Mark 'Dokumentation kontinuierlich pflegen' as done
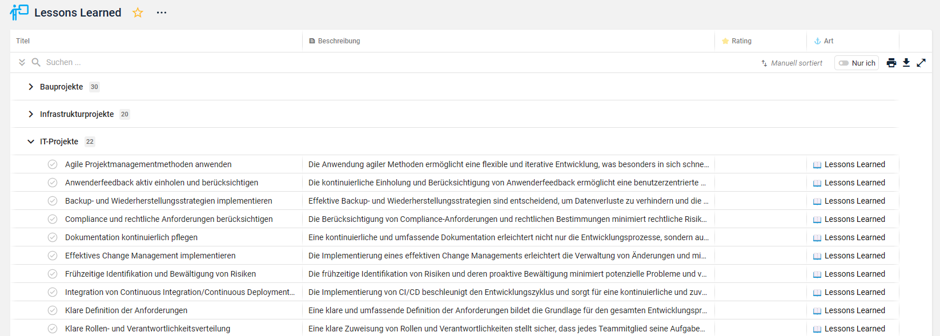The width and height of the screenshot is (940, 336). click(53, 237)
